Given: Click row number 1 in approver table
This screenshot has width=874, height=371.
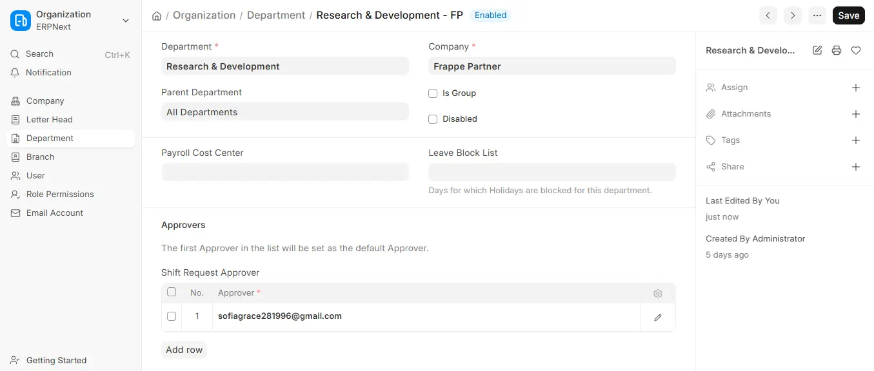Looking at the screenshot, I should (197, 316).
